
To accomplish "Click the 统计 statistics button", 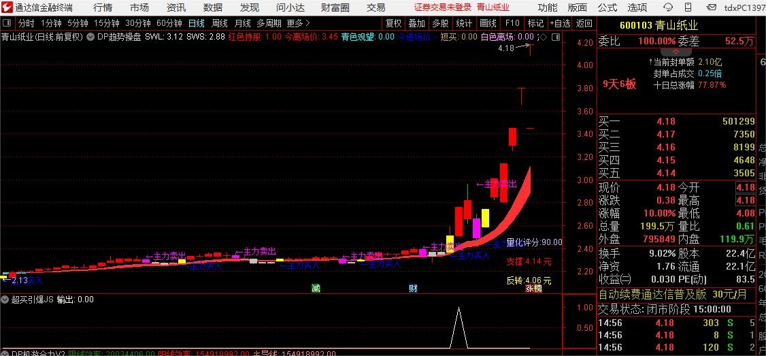I will (x=464, y=23).
